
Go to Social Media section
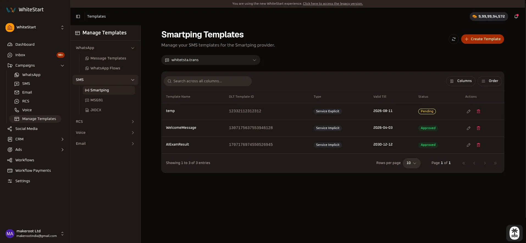(35, 129)
